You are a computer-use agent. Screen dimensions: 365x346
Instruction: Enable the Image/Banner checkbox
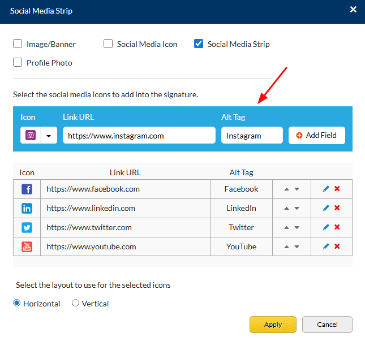click(x=18, y=44)
